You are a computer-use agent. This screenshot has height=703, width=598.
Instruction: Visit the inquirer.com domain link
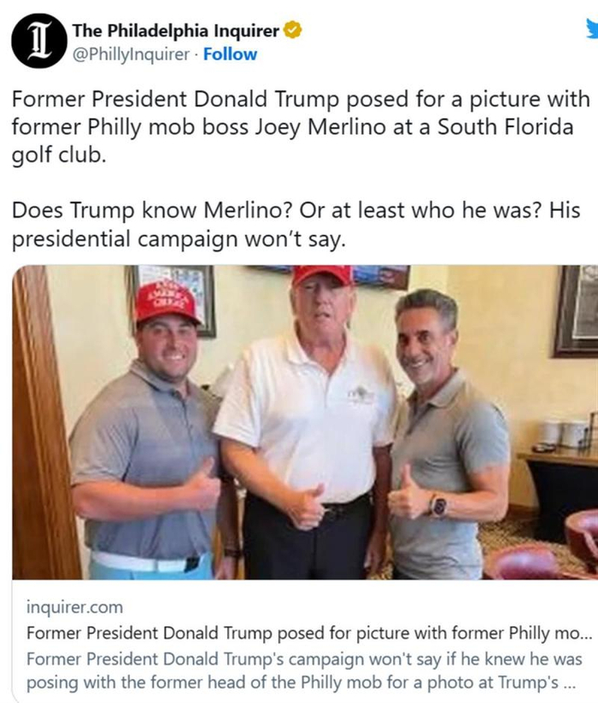(74, 607)
